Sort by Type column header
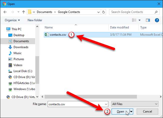163x118 pixels. pos(143,27)
